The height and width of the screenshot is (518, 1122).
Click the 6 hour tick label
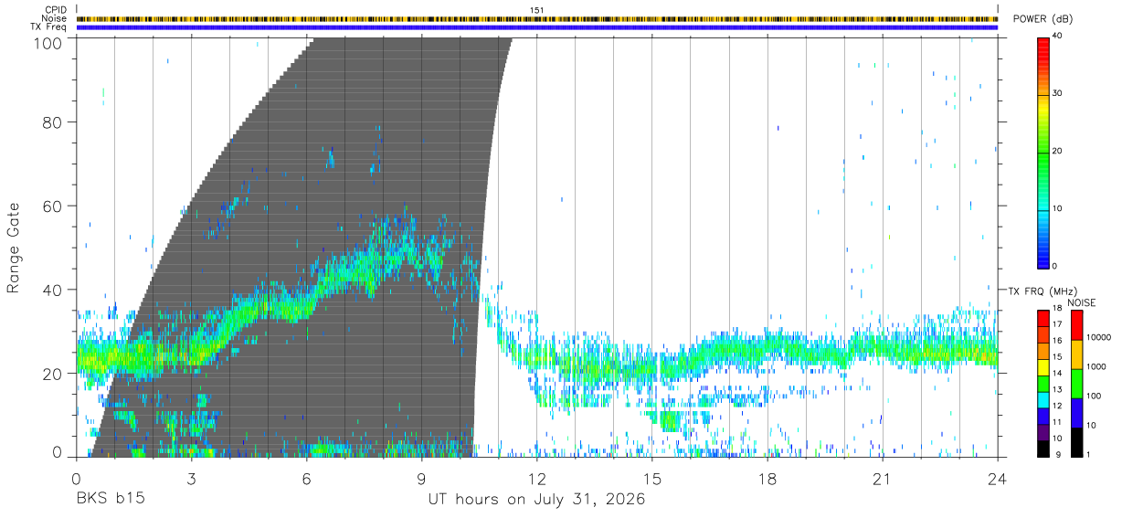(x=306, y=479)
